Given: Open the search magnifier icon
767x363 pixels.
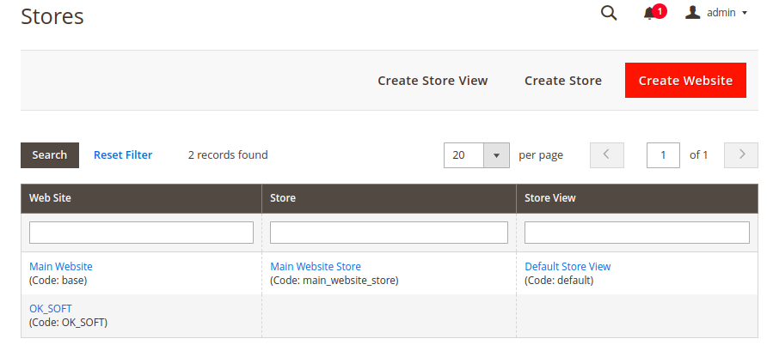Looking at the screenshot, I should pyautogui.click(x=609, y=13).
